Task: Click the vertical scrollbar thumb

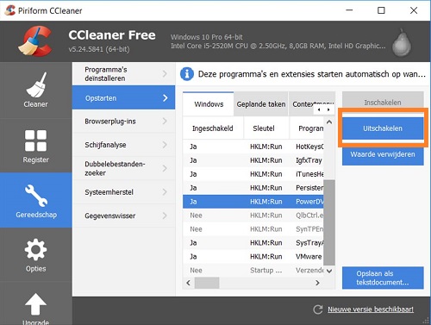Action: coord(329,222)
